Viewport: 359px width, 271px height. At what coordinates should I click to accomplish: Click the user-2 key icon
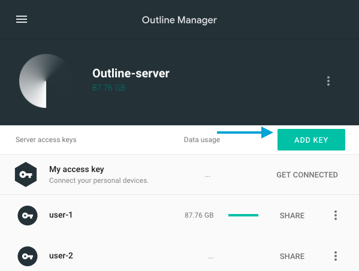28,256
